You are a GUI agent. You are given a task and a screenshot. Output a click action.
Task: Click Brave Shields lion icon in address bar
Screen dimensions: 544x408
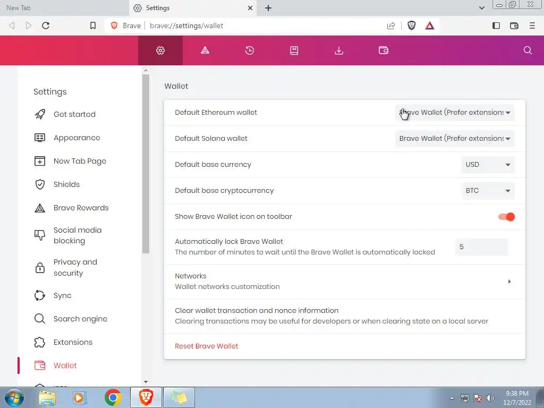pos(412,25)
